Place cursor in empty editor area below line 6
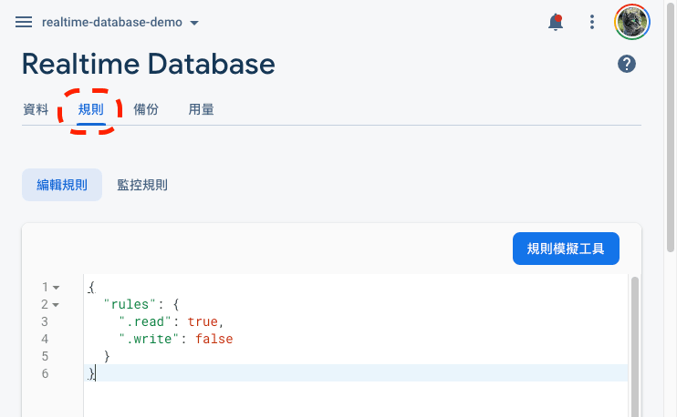This screenshot has height=417, width=677. coord(354,399)
